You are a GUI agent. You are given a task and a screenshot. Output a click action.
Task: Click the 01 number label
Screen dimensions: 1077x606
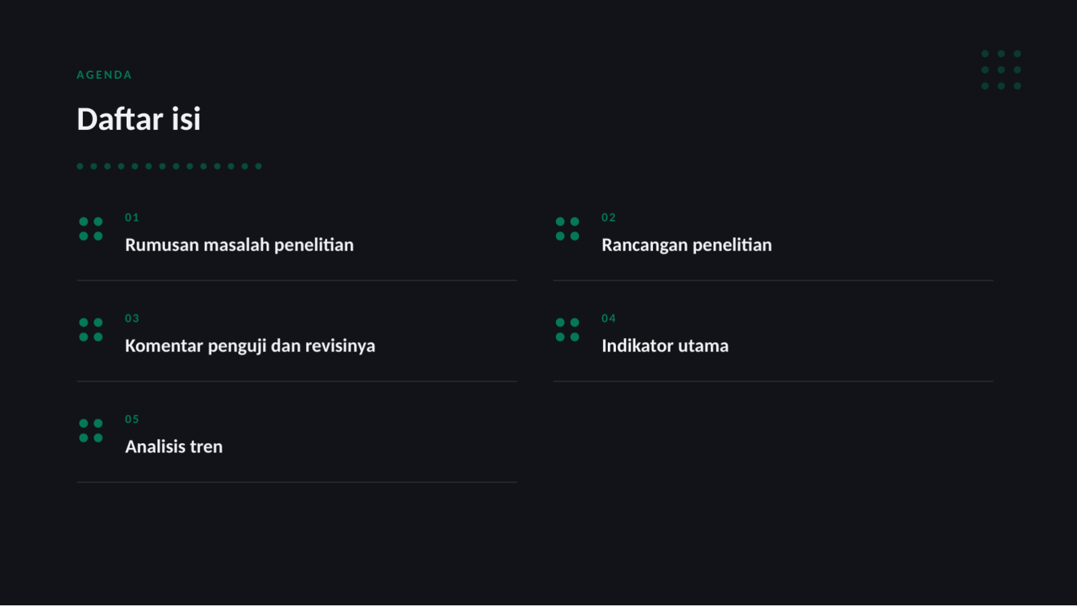(132, 217)
